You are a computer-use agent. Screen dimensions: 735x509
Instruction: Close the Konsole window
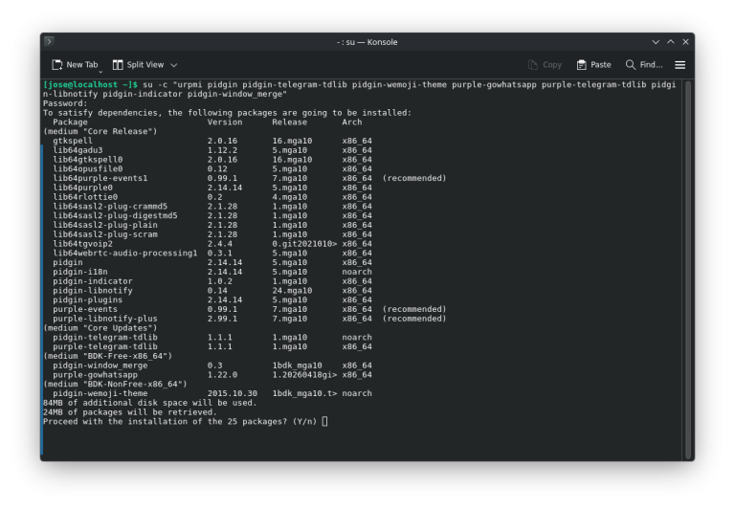686,42
